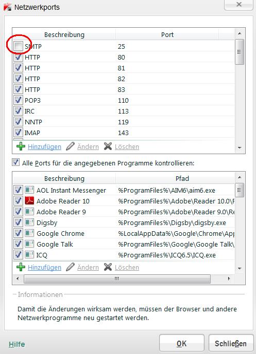This screenshot has height=354, width=256.
Task: Click the horizontal scrollbar thumb in programs list
Action: click(117, 278)
